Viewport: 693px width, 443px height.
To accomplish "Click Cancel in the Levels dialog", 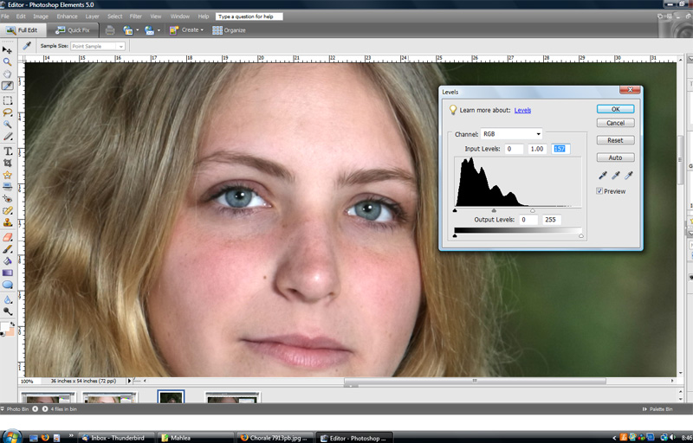I will tap(615, 123).
